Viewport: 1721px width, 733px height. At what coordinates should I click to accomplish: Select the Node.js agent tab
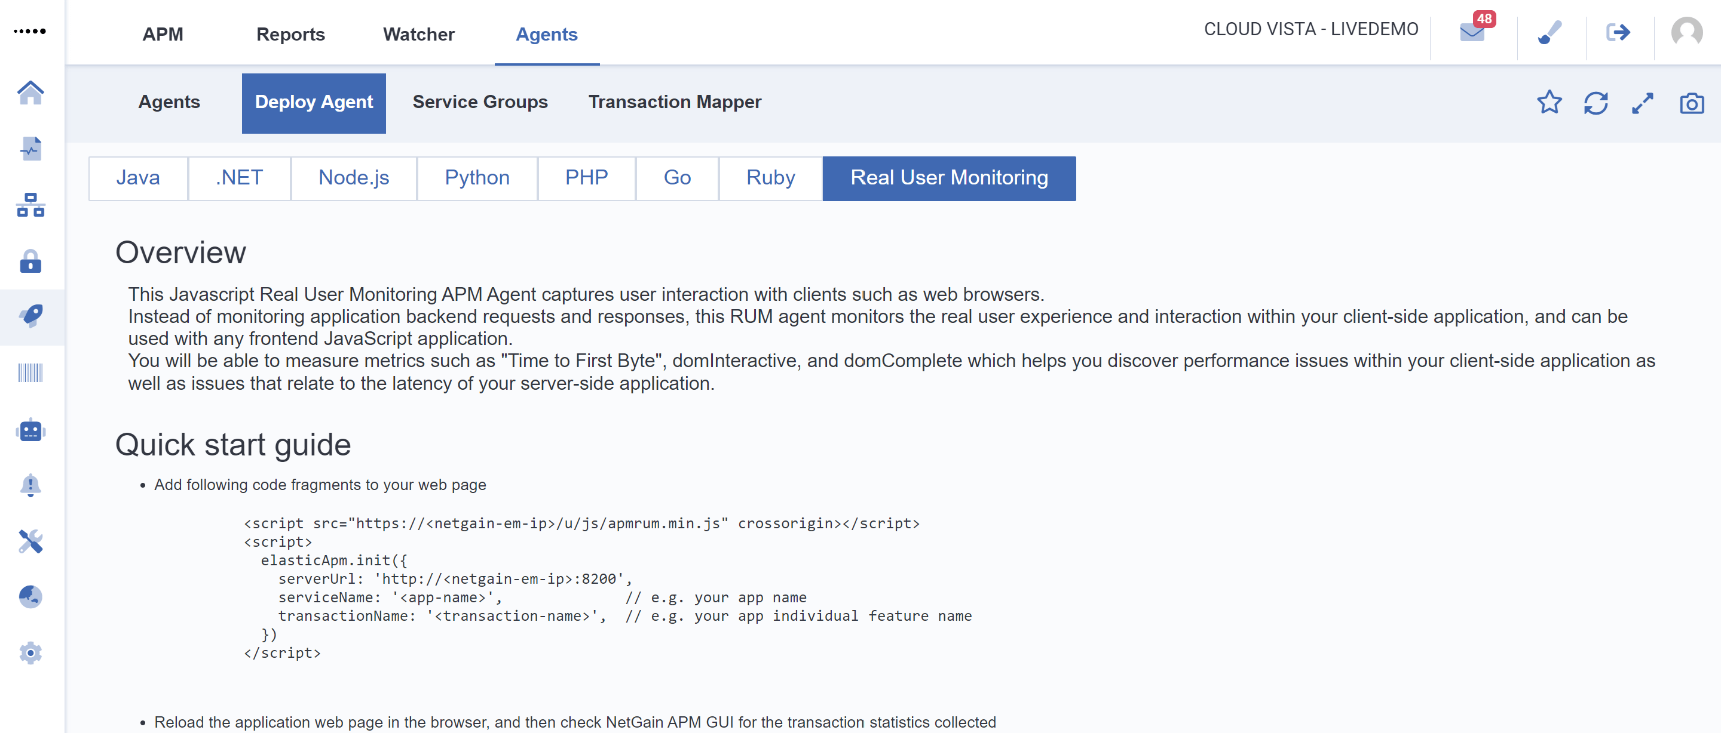coord(353,177)
